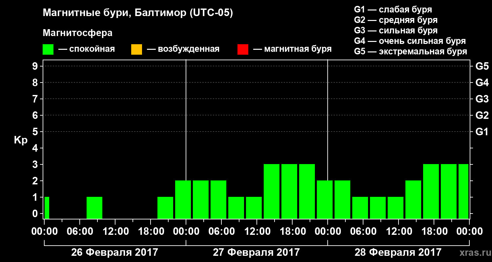Click the 'магнитная буря' legend text
Image resolution: width=492 pixels, height=262 pixels.
click(298, 49)
